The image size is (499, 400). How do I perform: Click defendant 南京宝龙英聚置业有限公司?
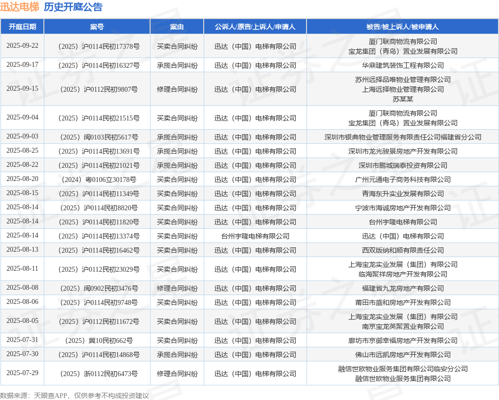coord(403,326)
